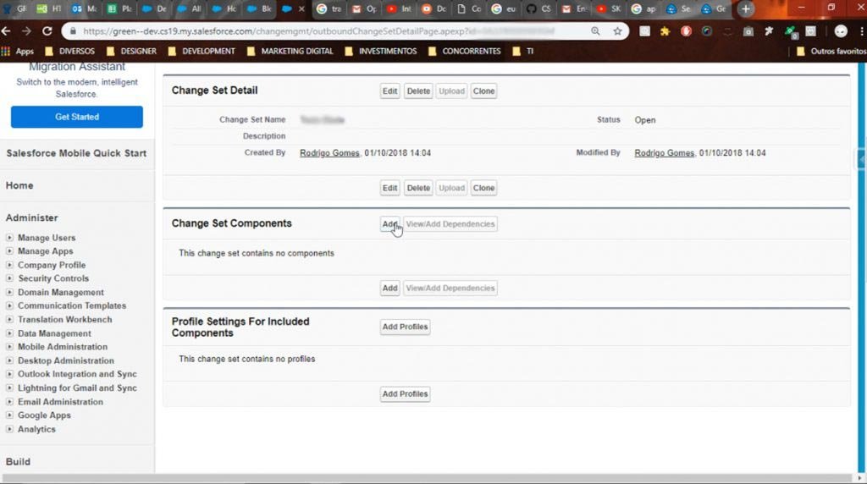Click the Get Started button
867x484 pixels.
pos(77,117)
